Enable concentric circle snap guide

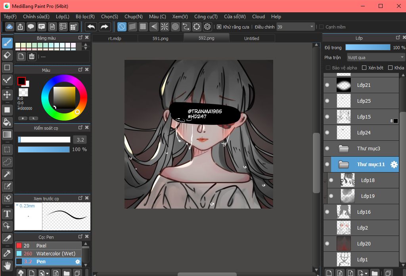tap(175, 27)
